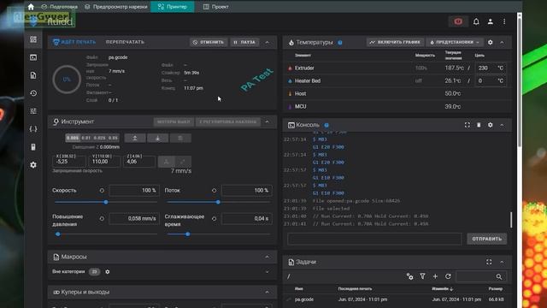Viewport: 547px width, 308px height.
Task: Click the Z offset down arrow button
Action: coord(157,139)
